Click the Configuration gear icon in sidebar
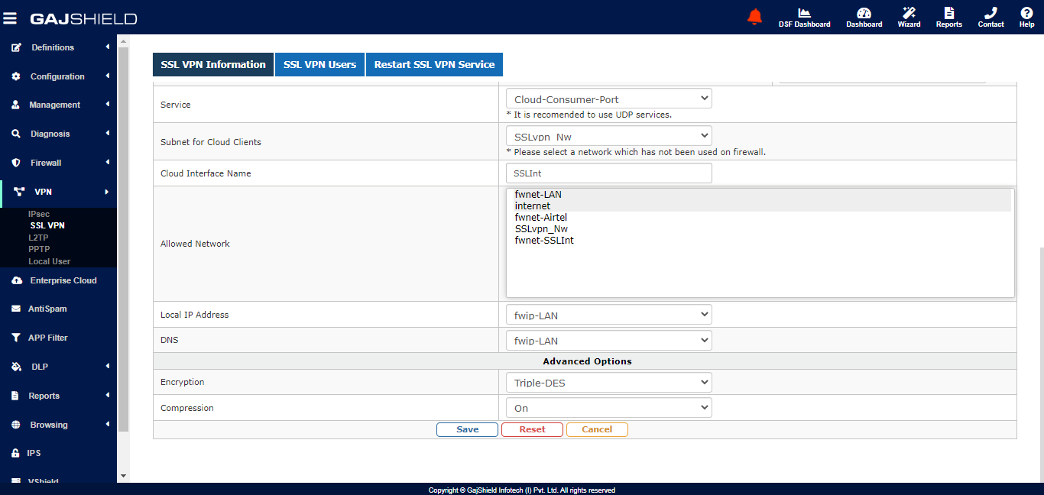This screenshot has width=1044, height=495. tap(16, 76)
